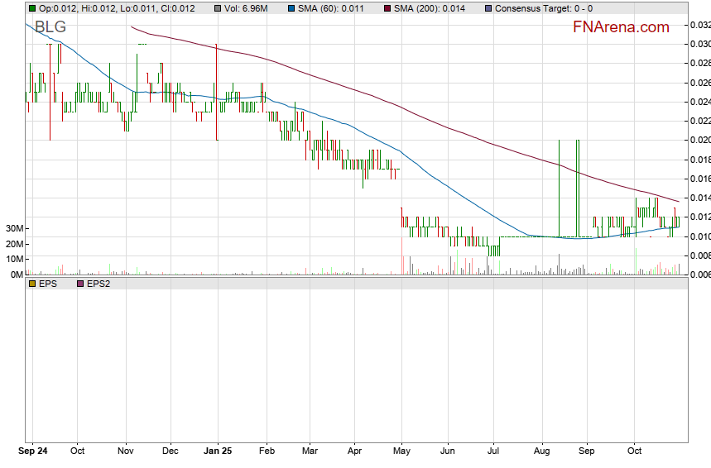711x468 pixels.
Task: Click the grey Vol legend swatch
Action: click(x=217, y=8)
